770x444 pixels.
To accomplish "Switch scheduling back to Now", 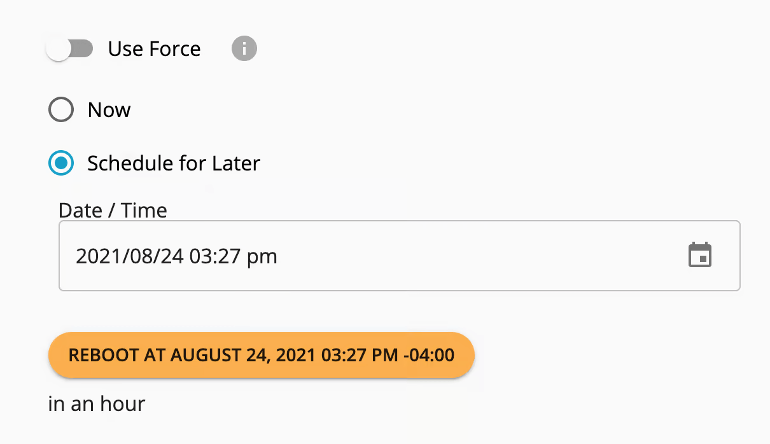I will point(60,109).
